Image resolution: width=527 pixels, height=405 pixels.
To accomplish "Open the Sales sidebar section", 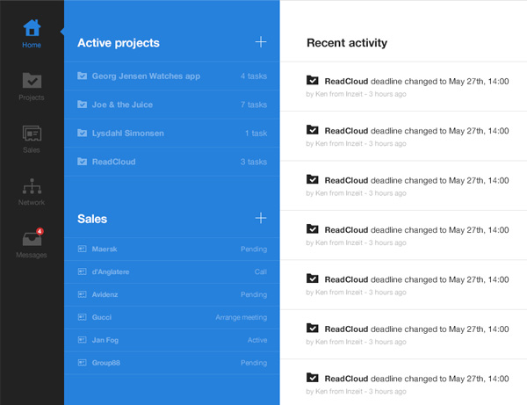I will coord(32,138).
